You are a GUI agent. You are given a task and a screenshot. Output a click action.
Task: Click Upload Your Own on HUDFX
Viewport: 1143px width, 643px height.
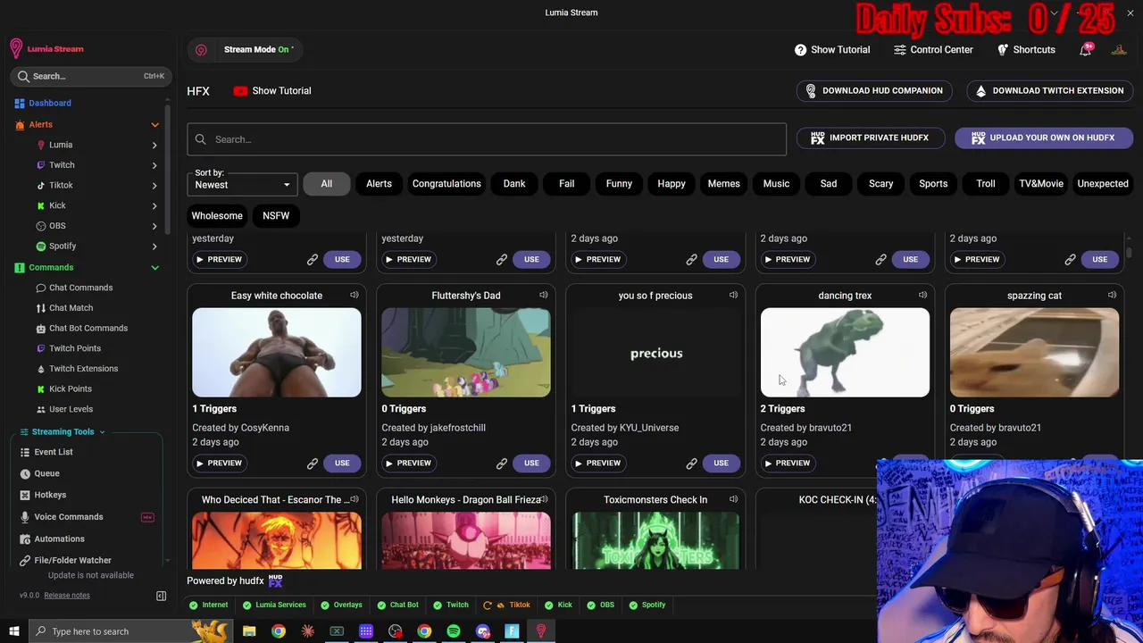(1044, 138)
